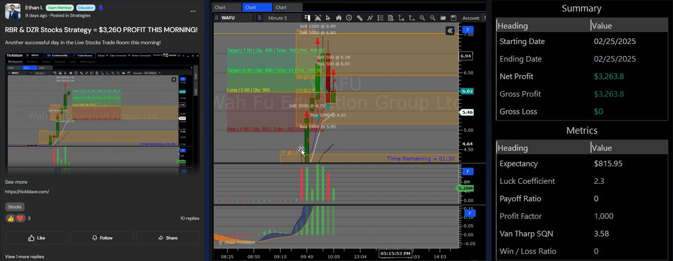The image size is (673, 261).
Task: Select the Long 5.98 Qty 980 order line
Action: point(248,90)
